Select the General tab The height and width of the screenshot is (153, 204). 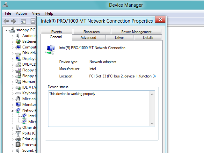click(x=56, y=37)
